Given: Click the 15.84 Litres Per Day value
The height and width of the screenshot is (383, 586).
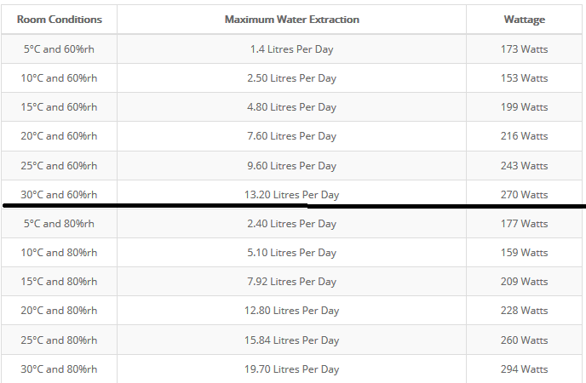Looking at the screenshot, I should tap(291, 340).
